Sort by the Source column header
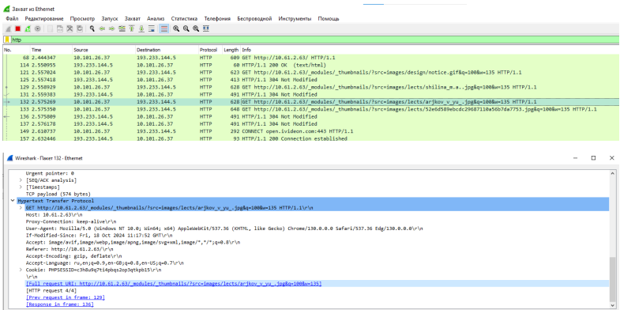 tap(103, 50)
